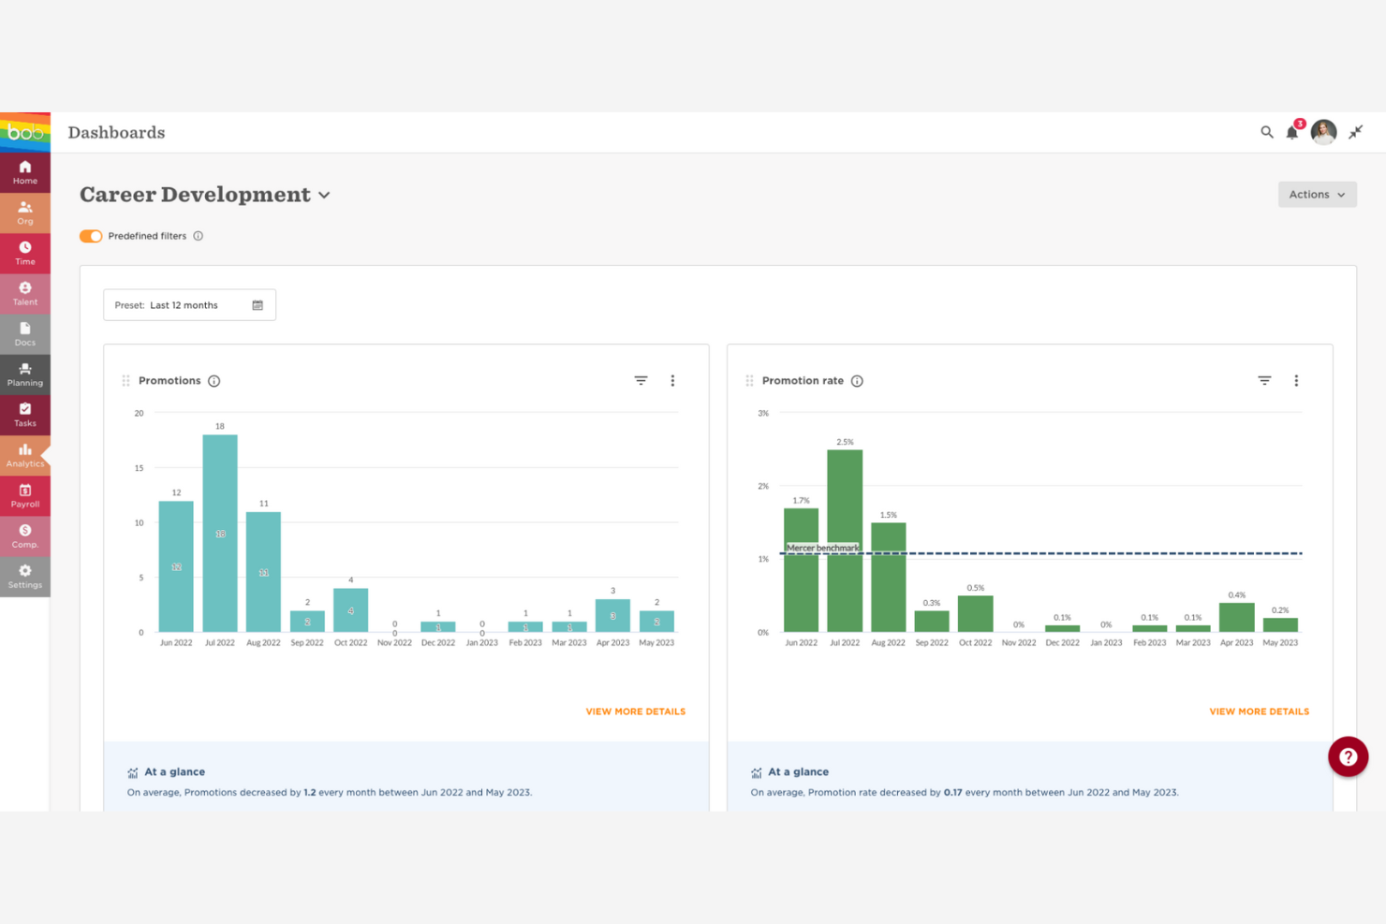Grab the Promotions widget drag handle
This screenshot has height=924, width=1386.
tap(125, 381)
